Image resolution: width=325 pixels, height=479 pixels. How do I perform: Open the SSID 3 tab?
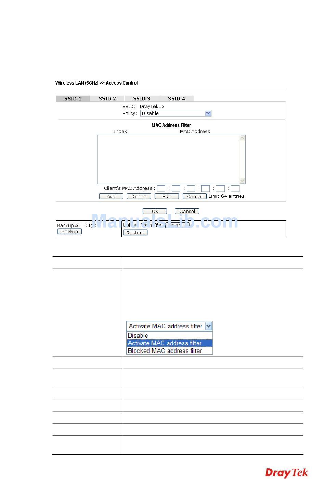(x=142, y=99)
